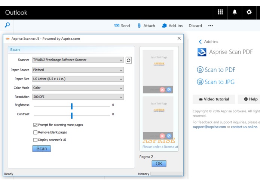
Task: Expand the Resolution dropdown
Action: click(78, 97)
